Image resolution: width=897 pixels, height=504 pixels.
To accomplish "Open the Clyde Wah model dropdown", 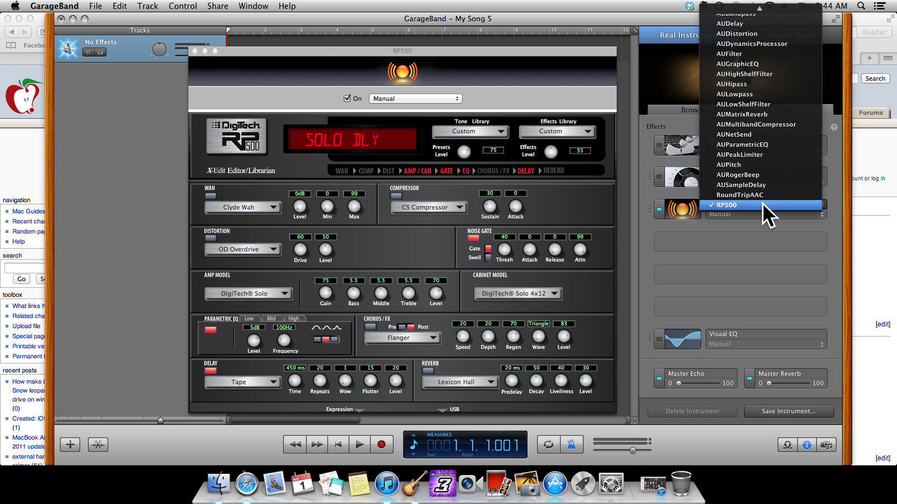I will coord(243,207).
